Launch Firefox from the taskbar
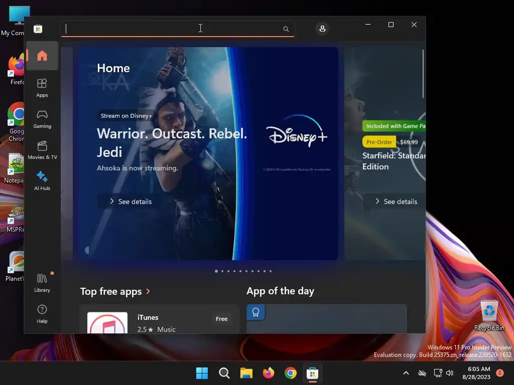This screenshot has height=385, width=514. coord(269,373)
